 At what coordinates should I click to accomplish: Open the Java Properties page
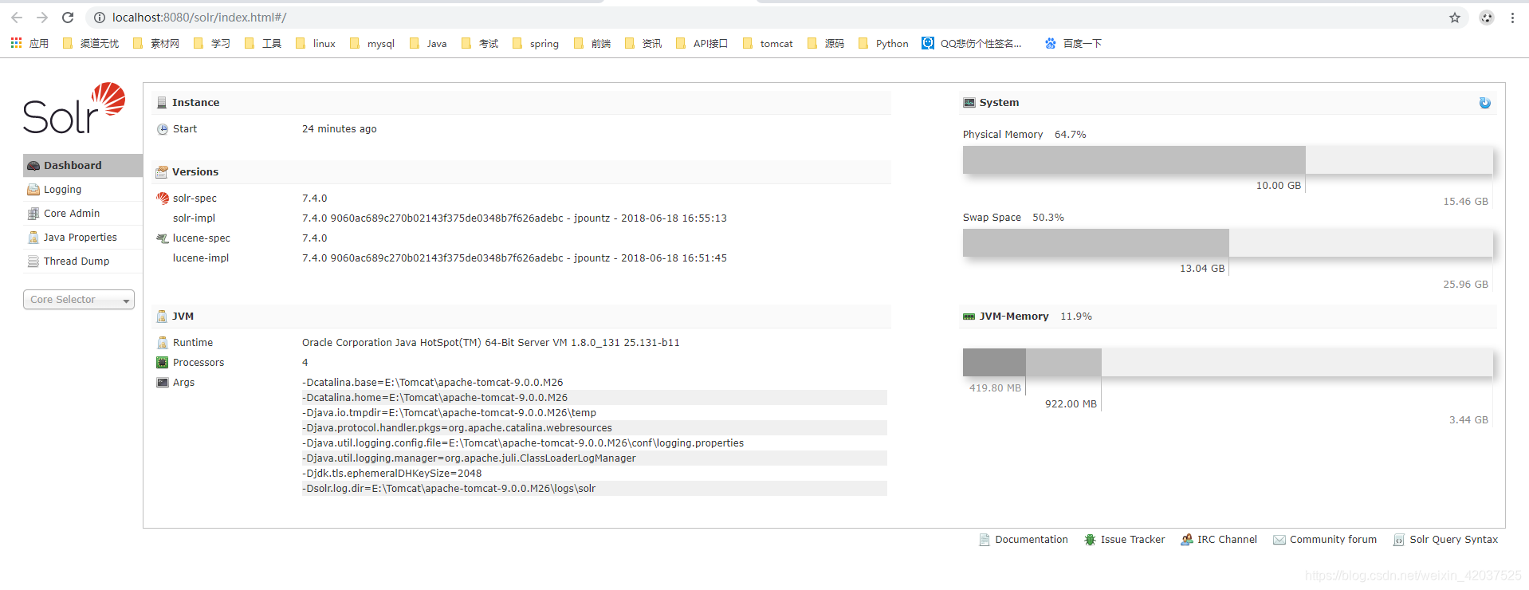click(83, 238)
